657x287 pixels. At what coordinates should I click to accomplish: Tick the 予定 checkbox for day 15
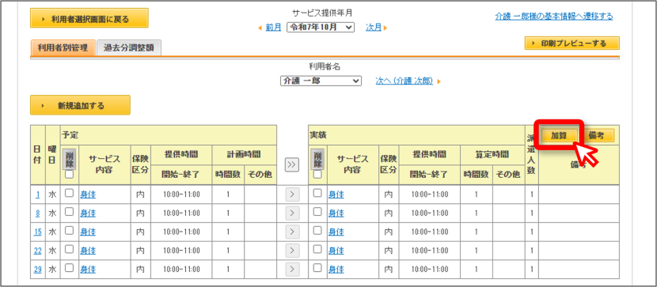[x=70, y=231]
